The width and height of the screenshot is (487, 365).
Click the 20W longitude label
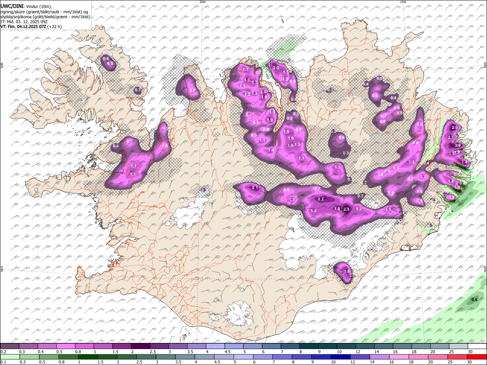point(202,2)
